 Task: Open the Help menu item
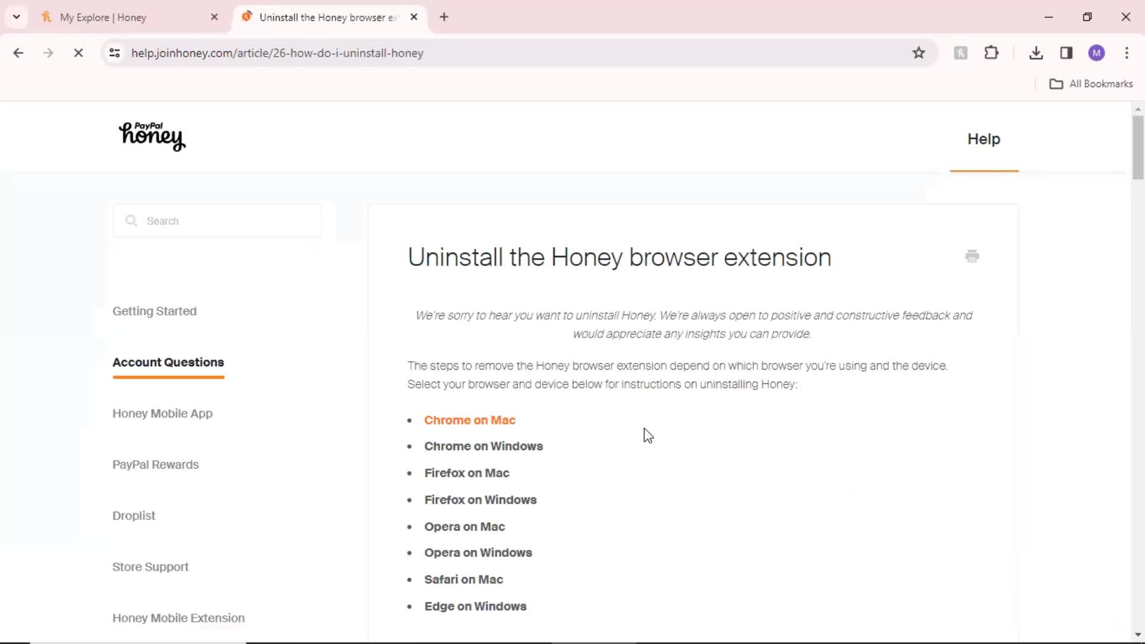[x=983, y=139]
